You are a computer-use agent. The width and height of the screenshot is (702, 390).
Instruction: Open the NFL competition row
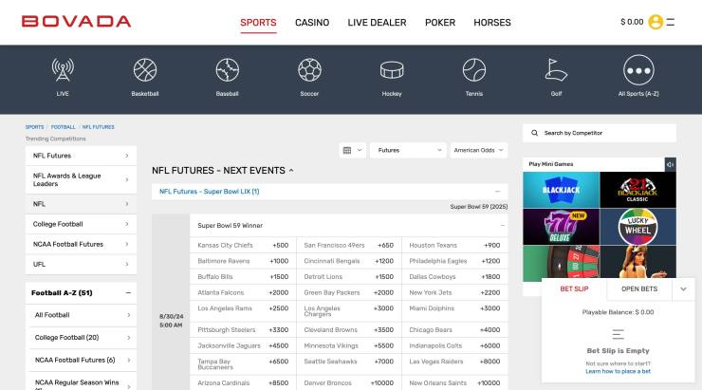(81, 204)
